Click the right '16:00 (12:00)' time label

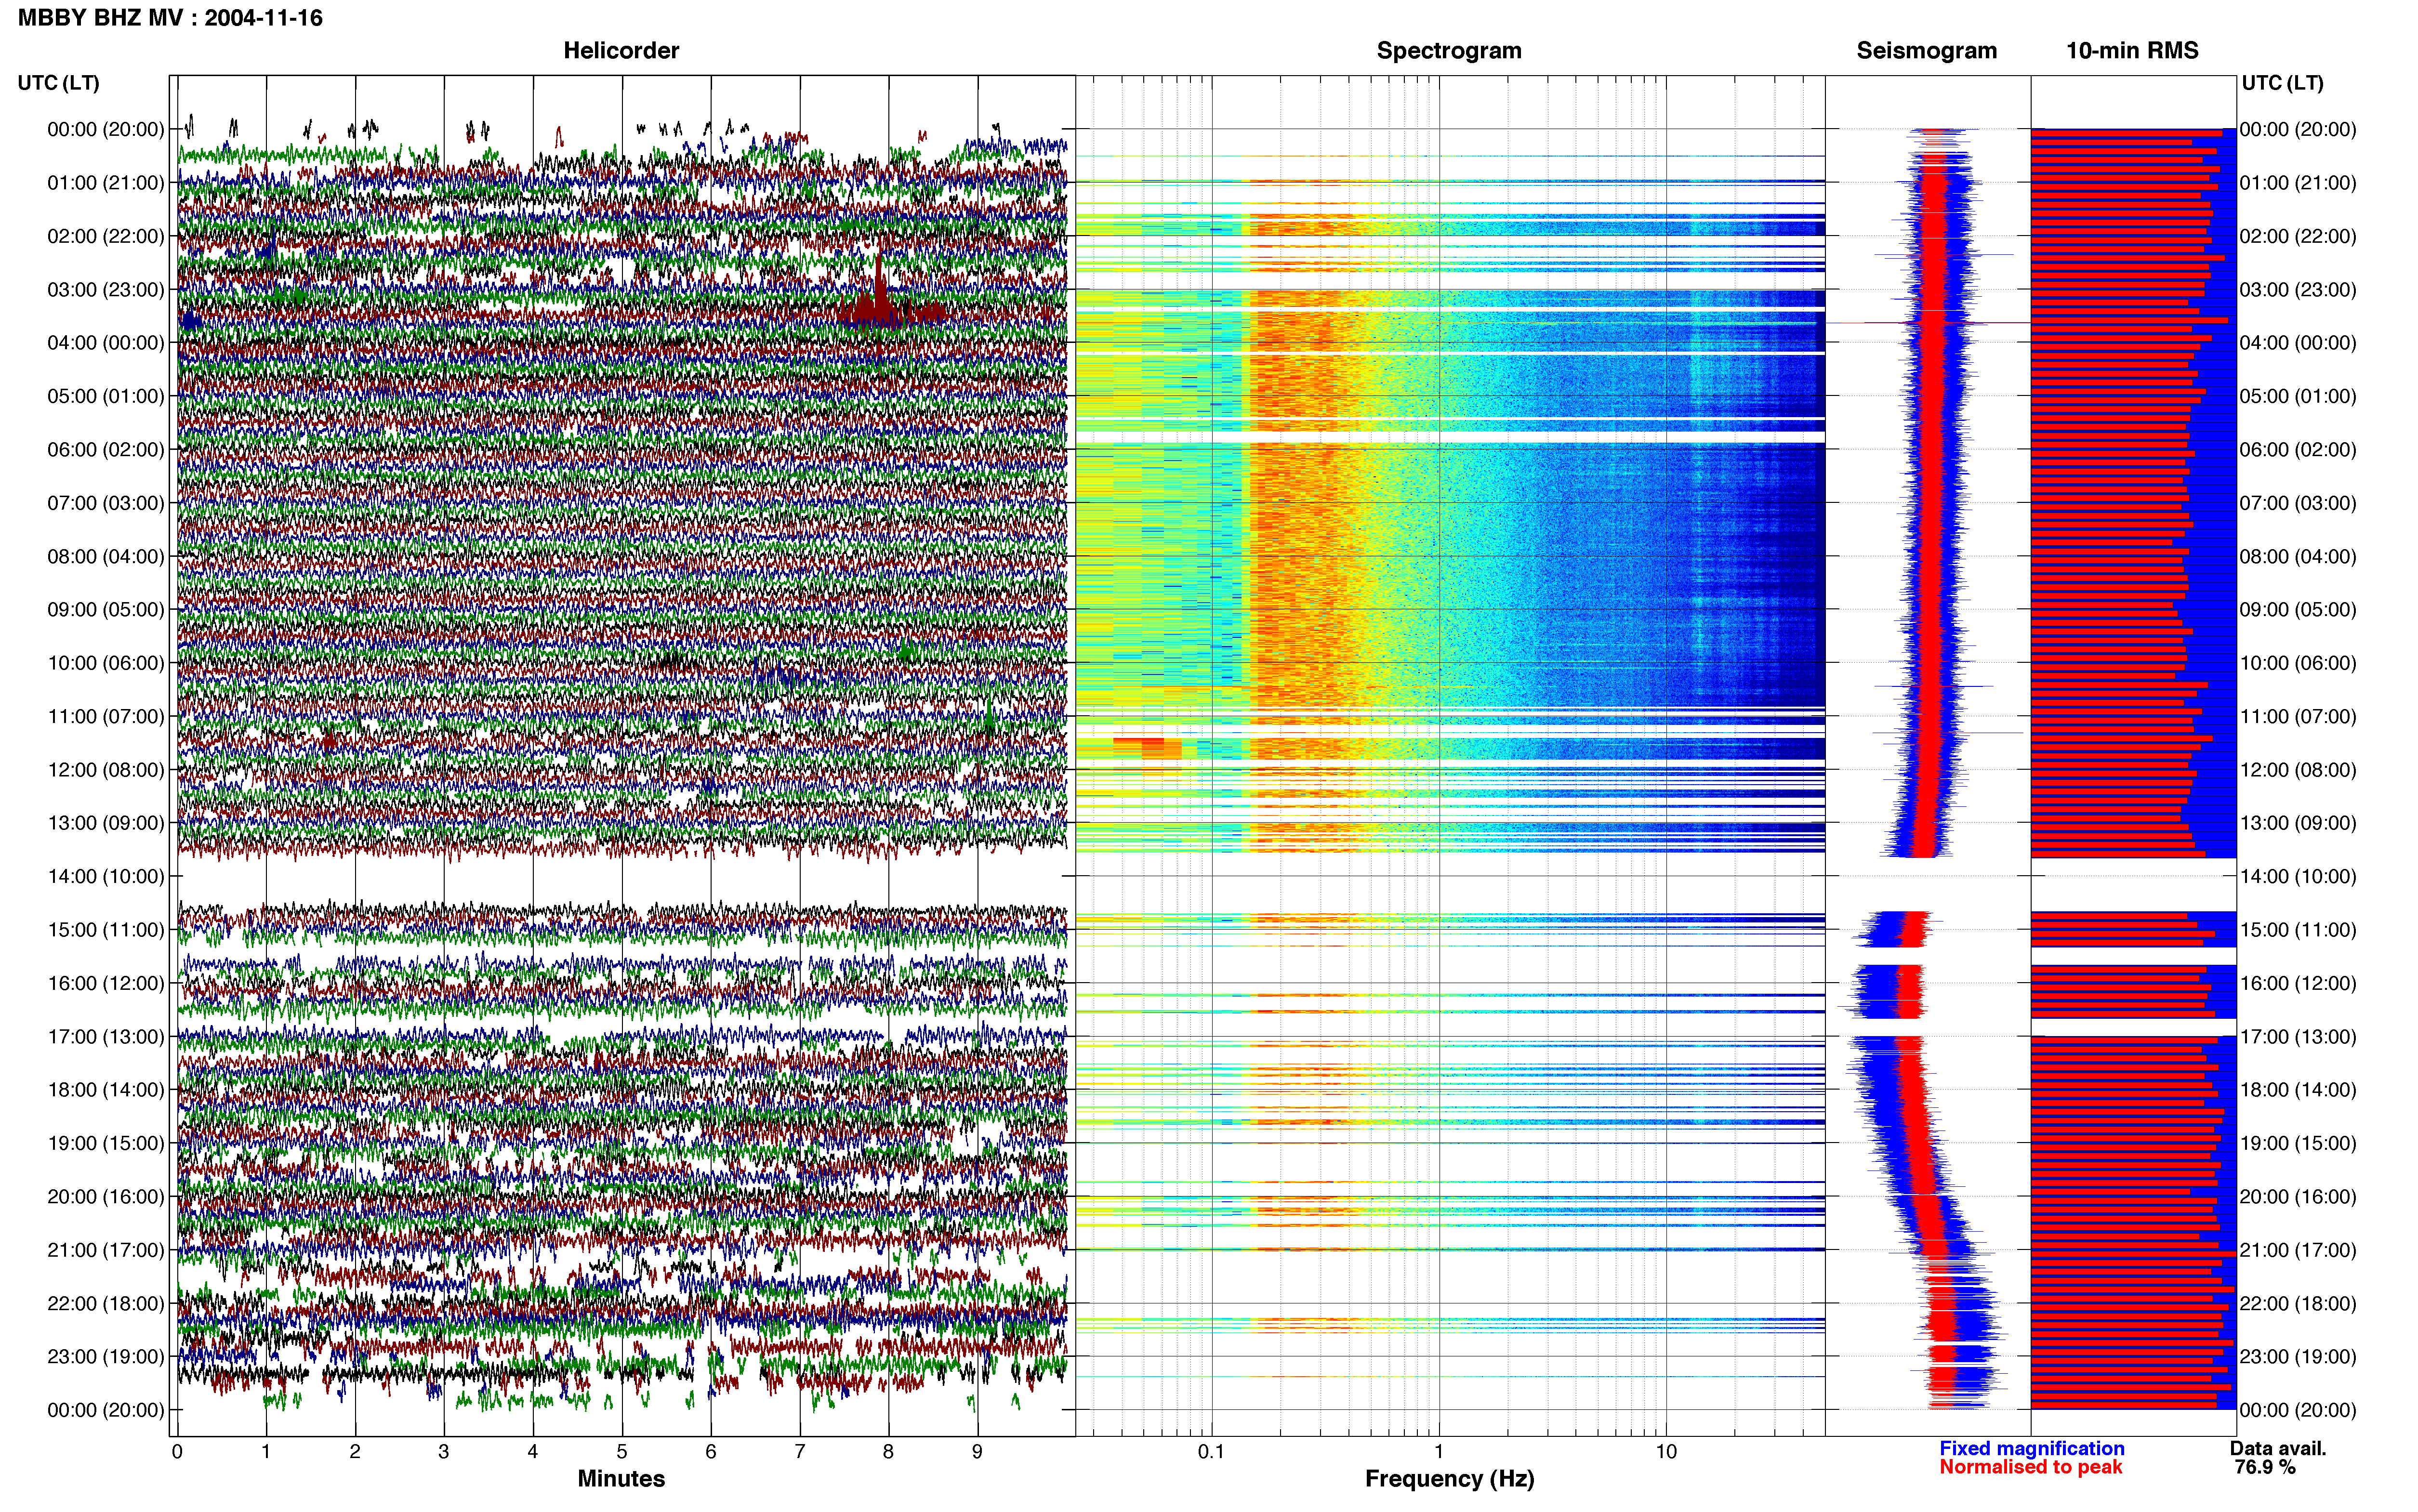(x=2298, y=983)
